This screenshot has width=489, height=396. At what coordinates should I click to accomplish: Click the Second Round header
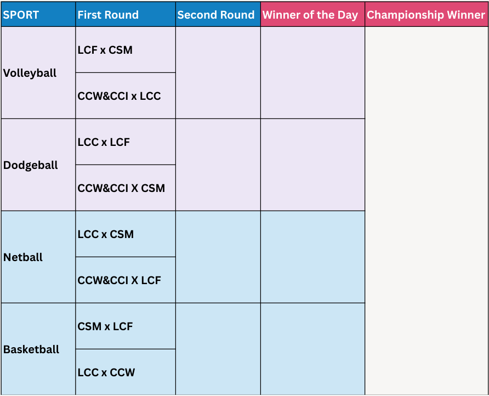(218, 15)
